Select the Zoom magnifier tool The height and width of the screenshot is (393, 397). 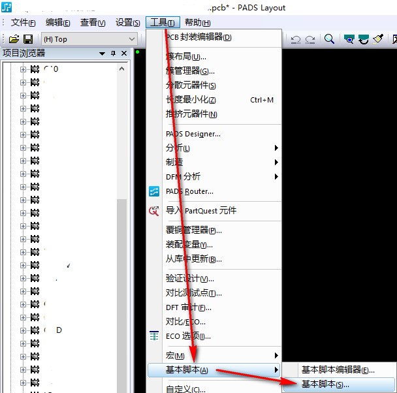coord(329,39)
